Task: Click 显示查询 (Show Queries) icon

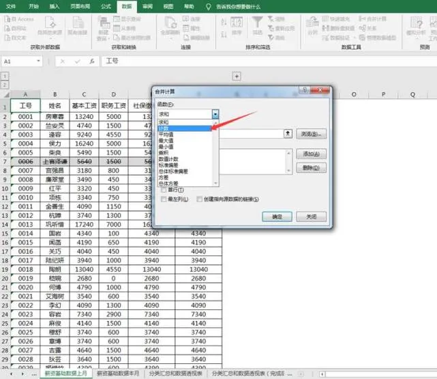Action: click(117, 19)
